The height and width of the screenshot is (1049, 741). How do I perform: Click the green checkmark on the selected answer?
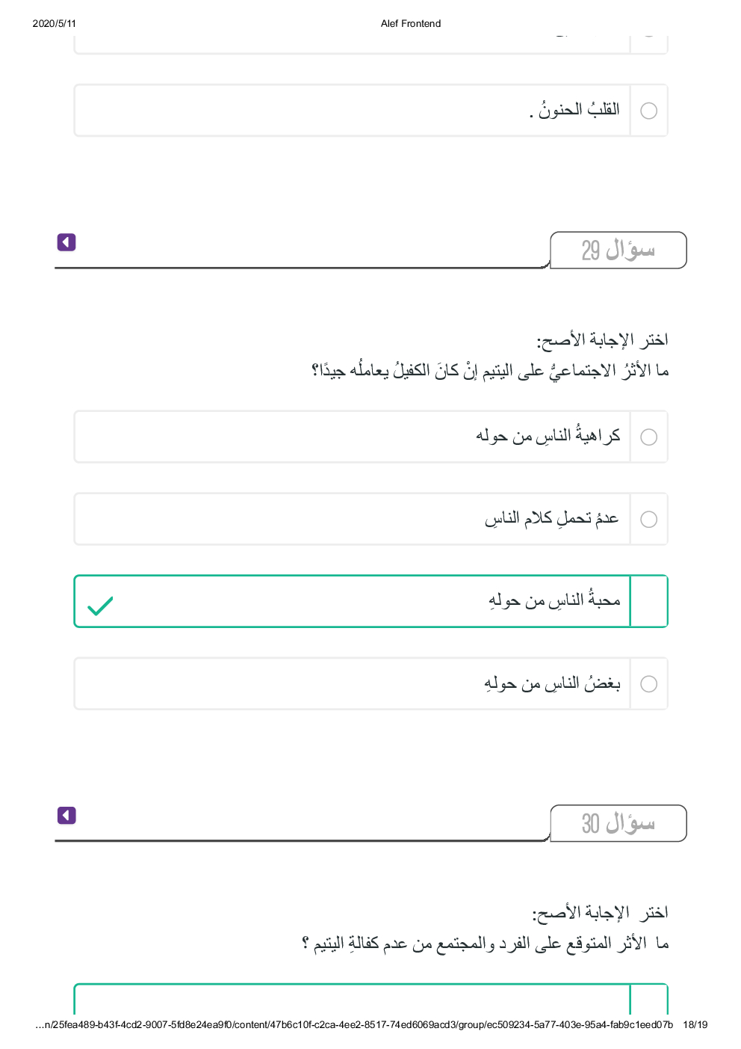point(100,605)
